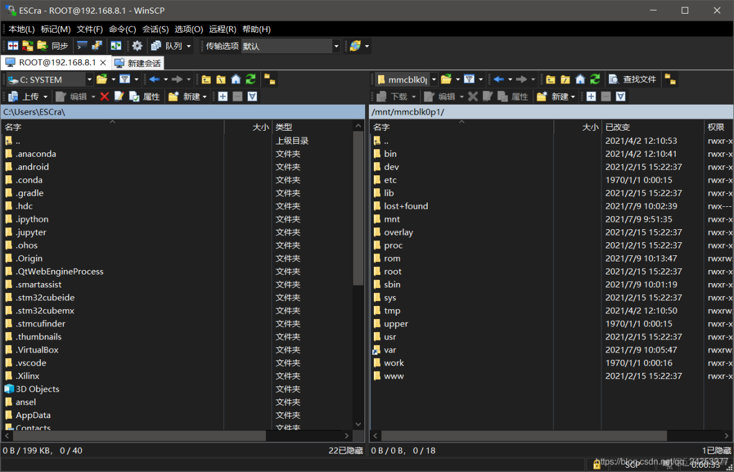Click the local select-all plus icon
This screenshot has height=472, width=734.
223,97
